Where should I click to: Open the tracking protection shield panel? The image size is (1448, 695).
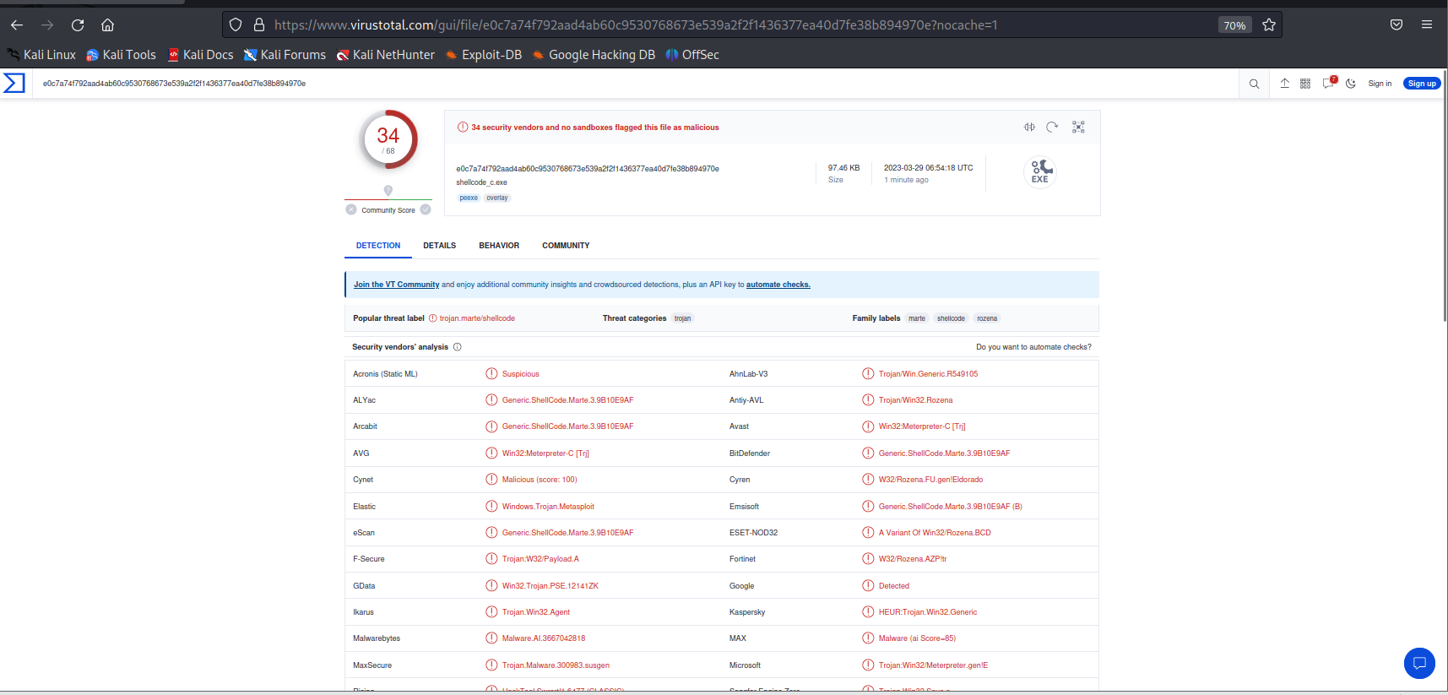point(236,25)
